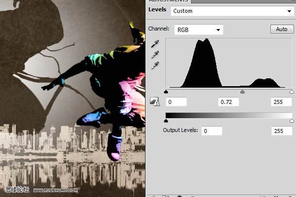Click the black input shadow slider under histogram
Screen dimensions: 296x197
(x=166, y=92)
